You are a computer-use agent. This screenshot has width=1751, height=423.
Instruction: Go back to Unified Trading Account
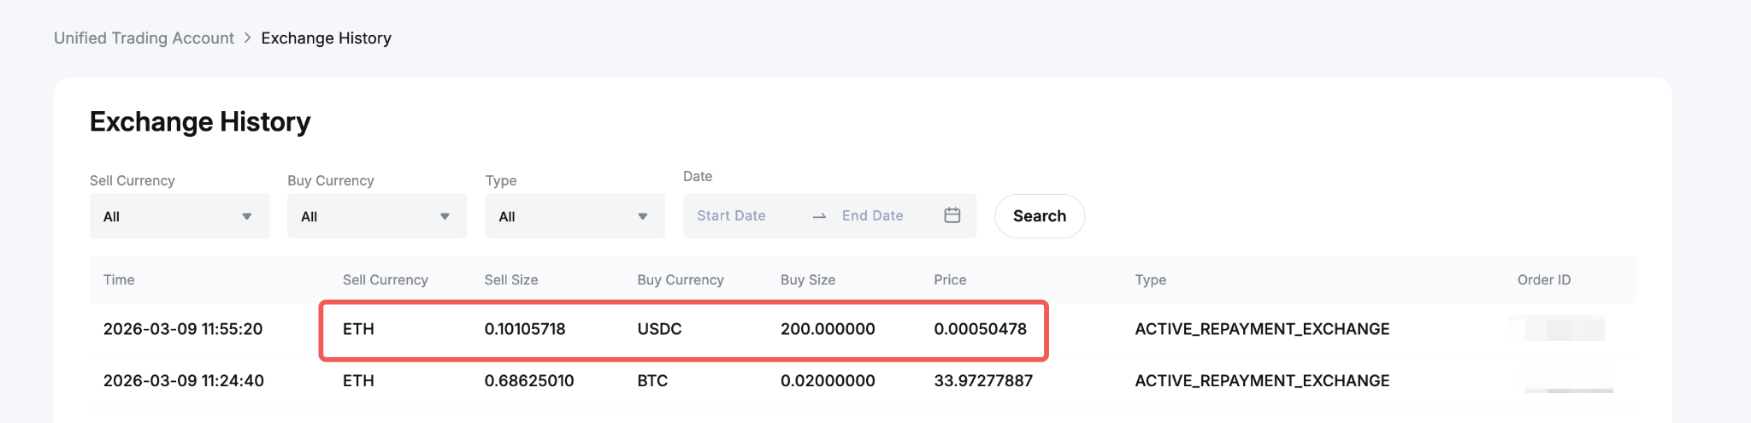pos(144,38)
